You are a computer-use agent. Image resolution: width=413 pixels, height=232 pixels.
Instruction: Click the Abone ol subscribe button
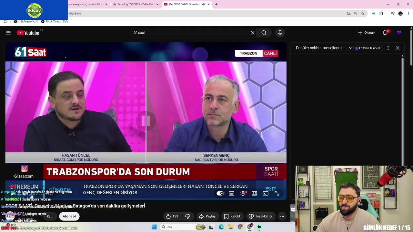[x=69, y=216]
